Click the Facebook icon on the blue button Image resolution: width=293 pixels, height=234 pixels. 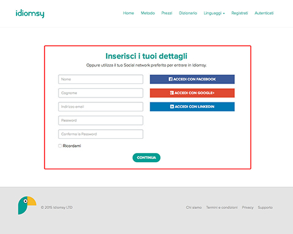[x=170, y=79]
